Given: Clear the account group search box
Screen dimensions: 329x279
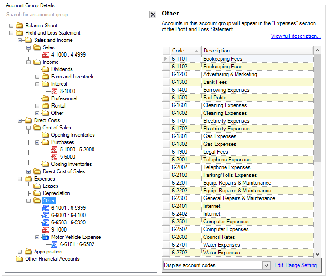Looking at the screenshot, I should 153,15.
